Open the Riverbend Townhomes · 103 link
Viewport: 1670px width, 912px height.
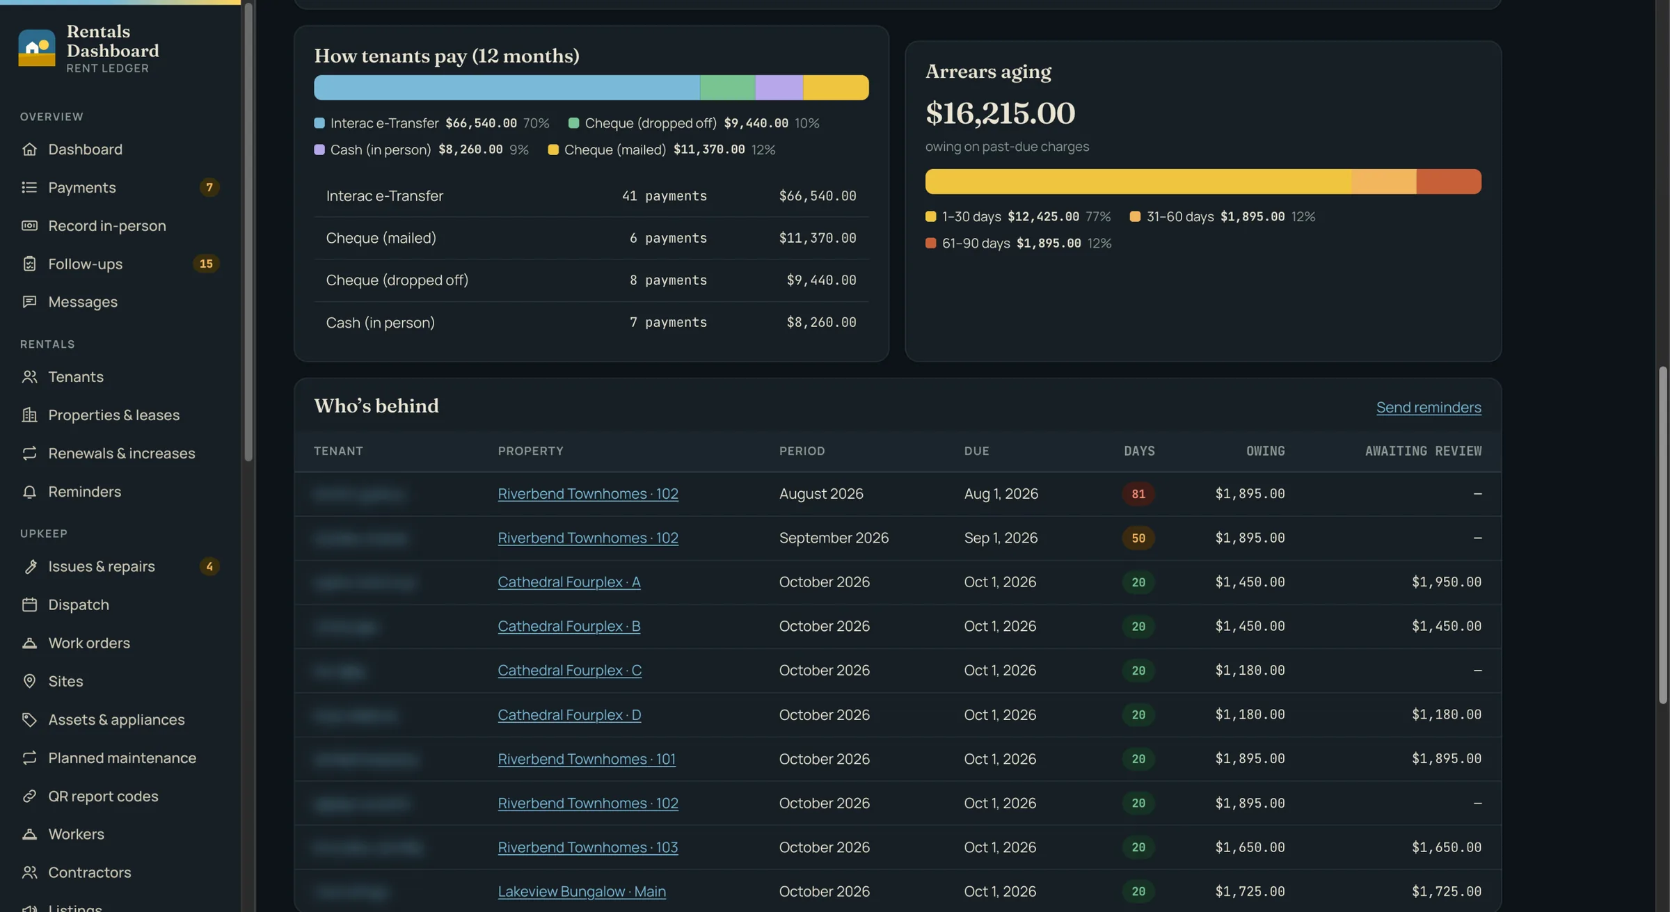coord(588,847)
